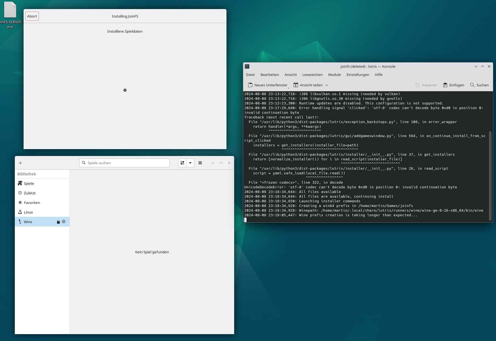The image size is (496, 341).
Task: Click the Kopieren toolbar button in Konsole
Action: coord(426,85)
